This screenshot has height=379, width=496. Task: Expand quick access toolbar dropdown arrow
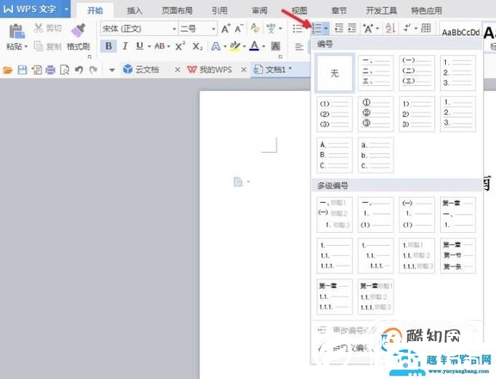[x=112, y=70]
